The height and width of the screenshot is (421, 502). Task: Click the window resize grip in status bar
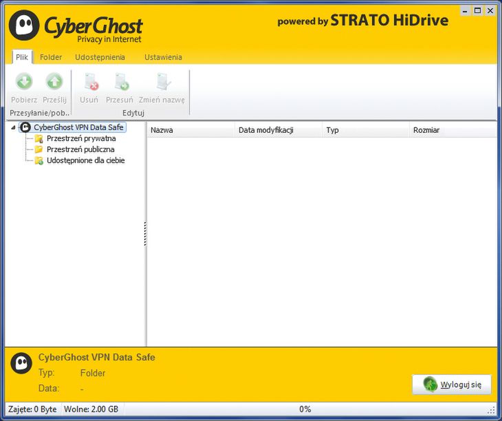tap(490, 410)
